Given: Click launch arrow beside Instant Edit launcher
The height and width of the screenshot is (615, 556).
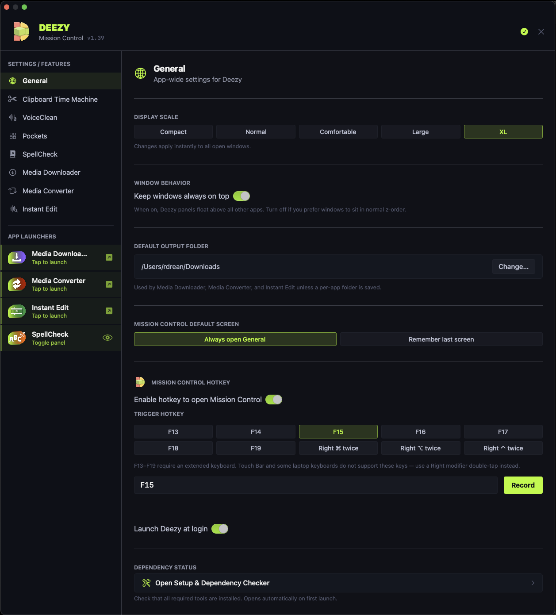Looking at the screenshot, I should tap(109, 311).
